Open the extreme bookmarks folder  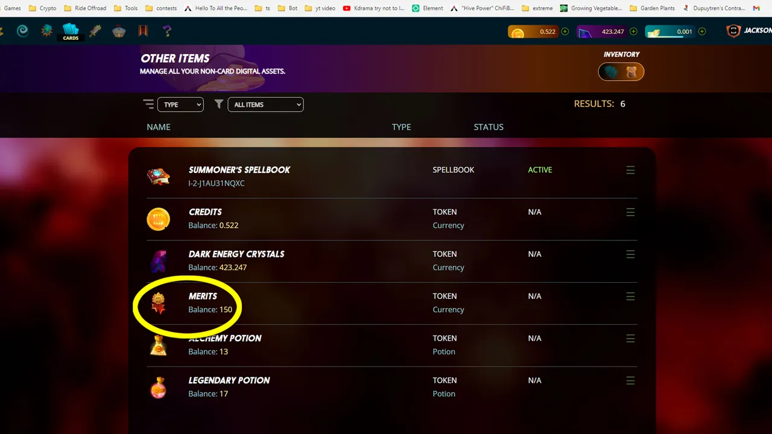537,8
